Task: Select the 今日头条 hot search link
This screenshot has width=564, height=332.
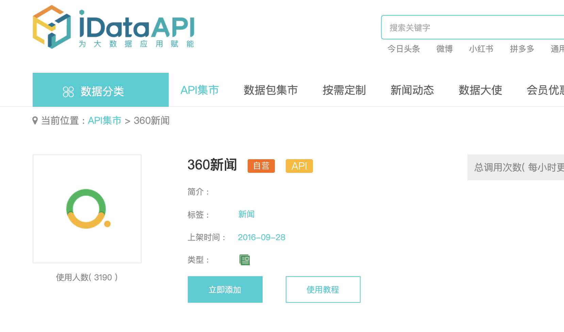Action: (404, 49)
